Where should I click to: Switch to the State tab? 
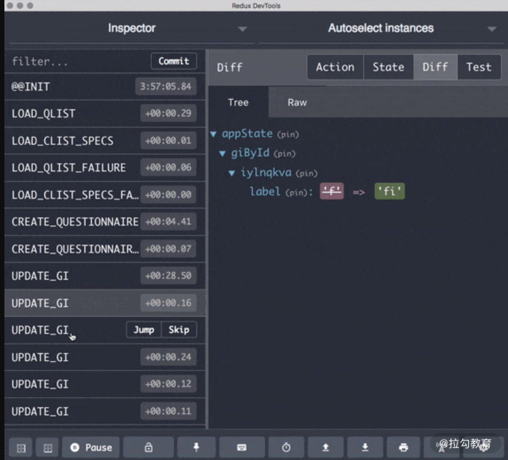tap(388, 67)
